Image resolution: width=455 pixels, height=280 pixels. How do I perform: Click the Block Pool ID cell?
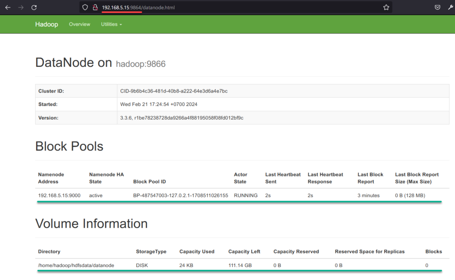[180, 195]
